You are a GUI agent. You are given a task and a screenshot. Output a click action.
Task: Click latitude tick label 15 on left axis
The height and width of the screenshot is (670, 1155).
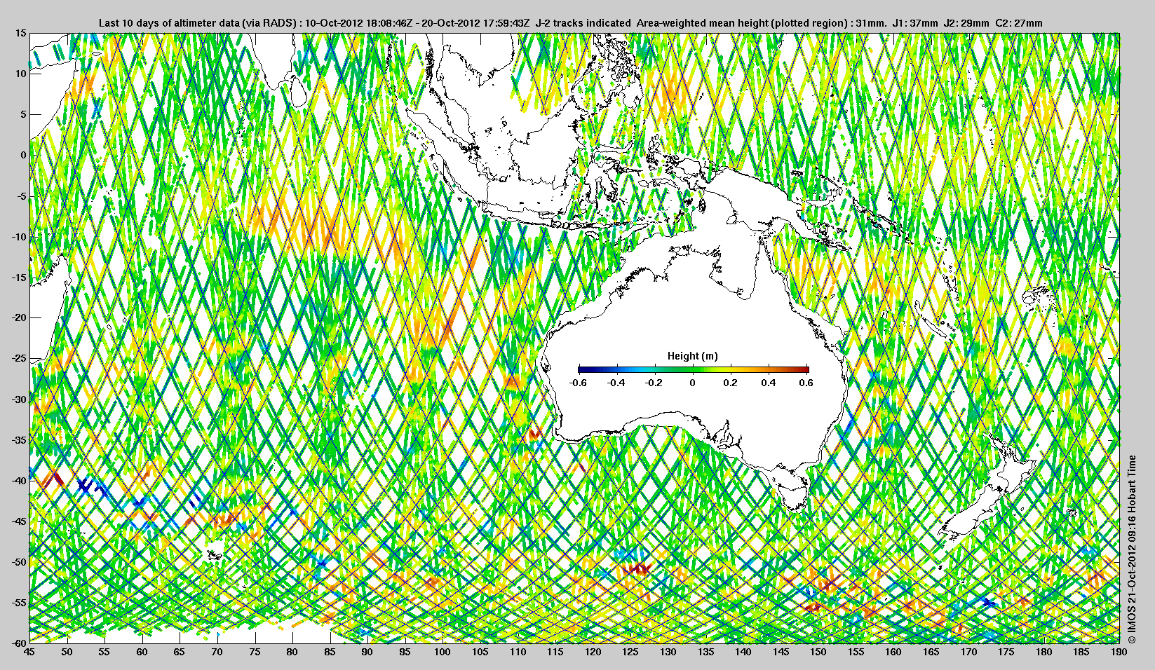[x=21, y=33]
